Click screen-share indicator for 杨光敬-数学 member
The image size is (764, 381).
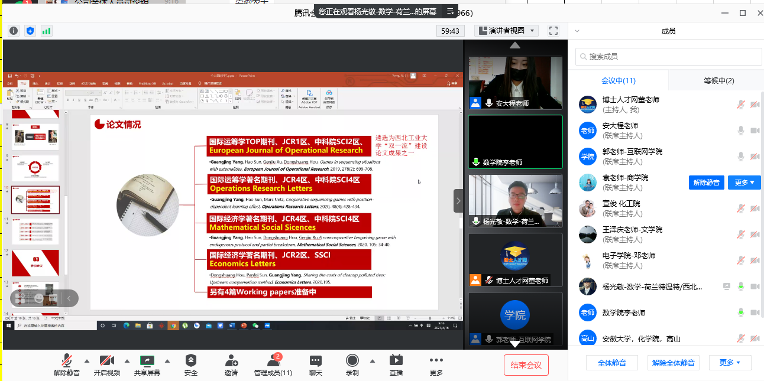click(727, 286)
